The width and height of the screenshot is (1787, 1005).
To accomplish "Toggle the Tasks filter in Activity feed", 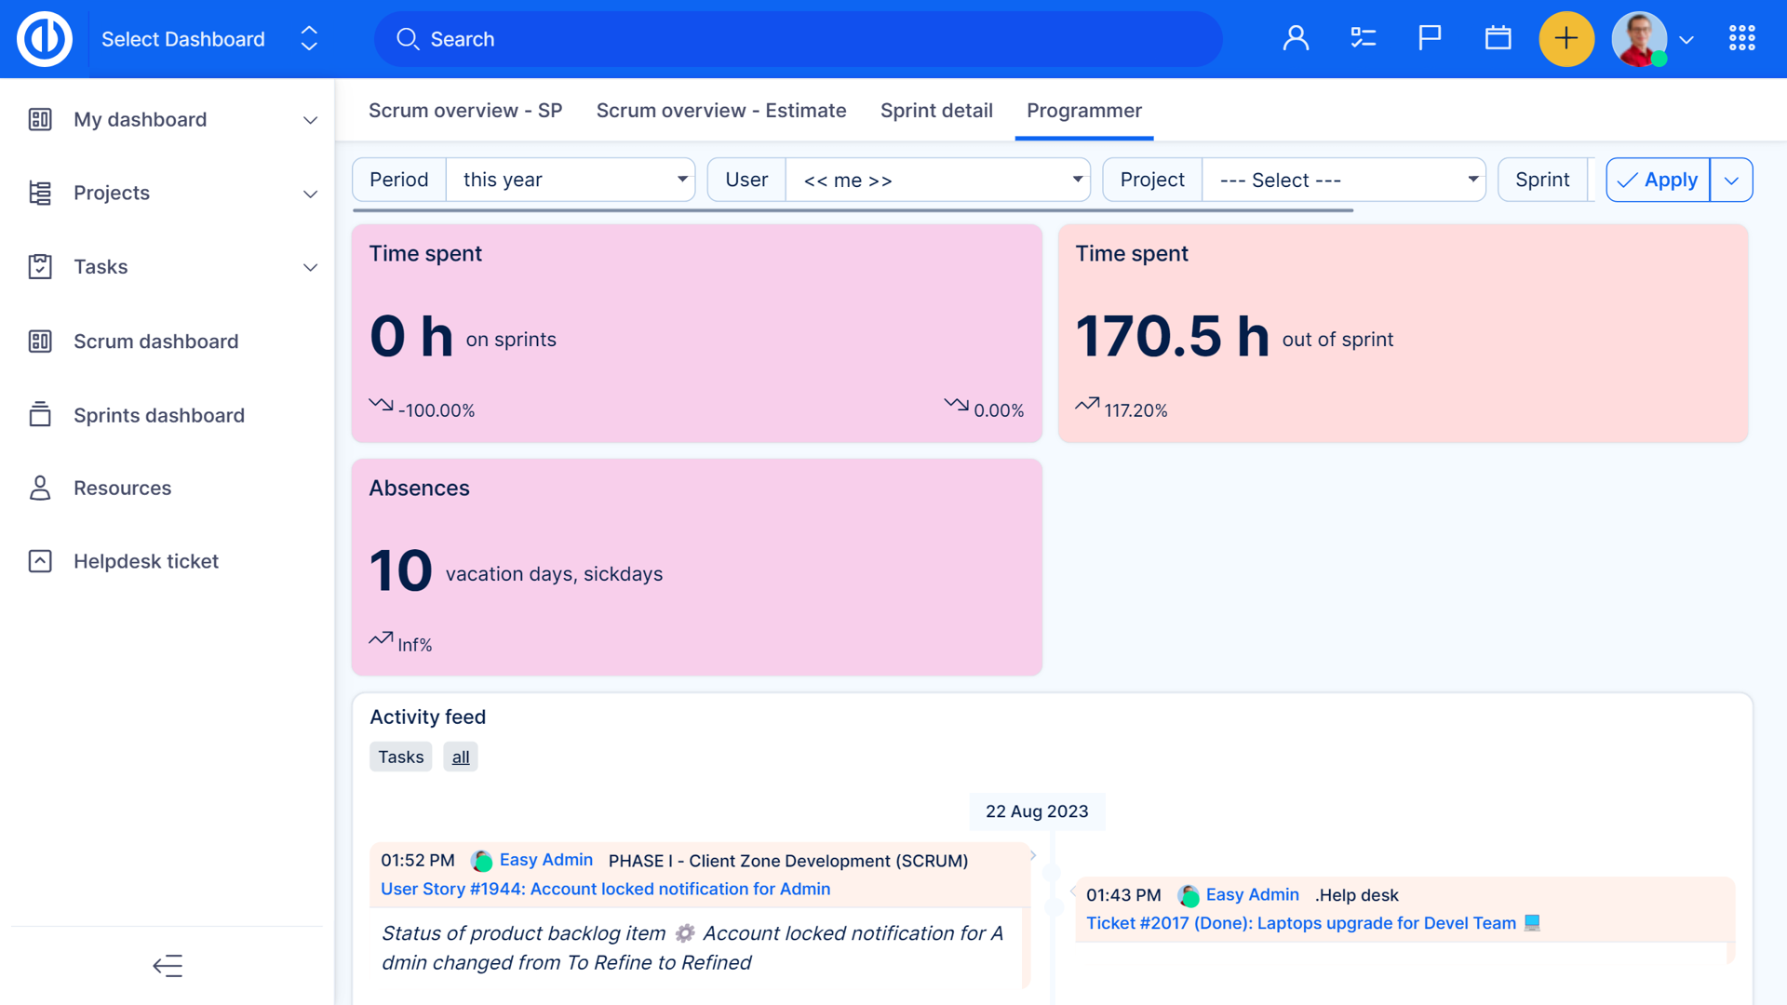I will (400, 757).
